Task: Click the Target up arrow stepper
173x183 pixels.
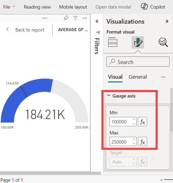Action: coord(134,159)
